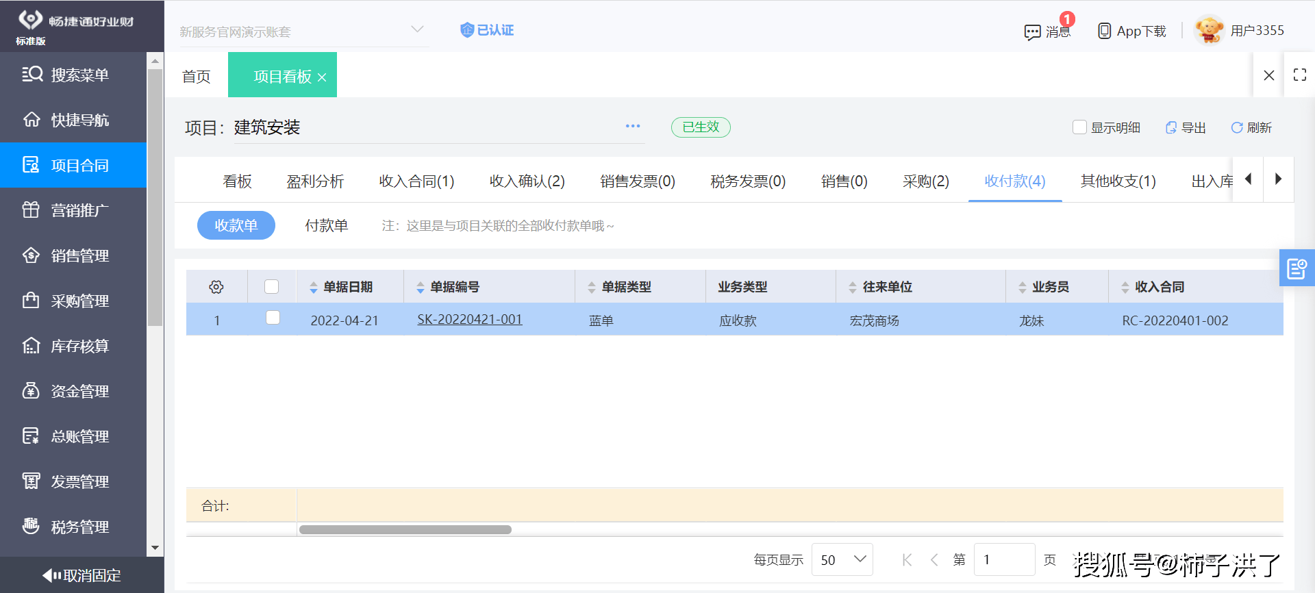Click the table column settings gear icon

pos(216,287)
